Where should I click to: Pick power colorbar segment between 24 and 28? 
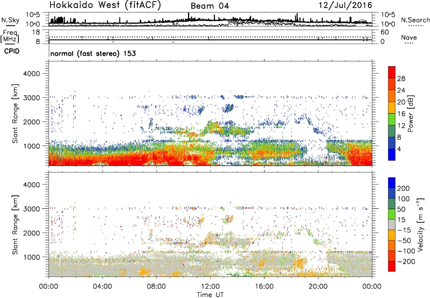(392, 84)
